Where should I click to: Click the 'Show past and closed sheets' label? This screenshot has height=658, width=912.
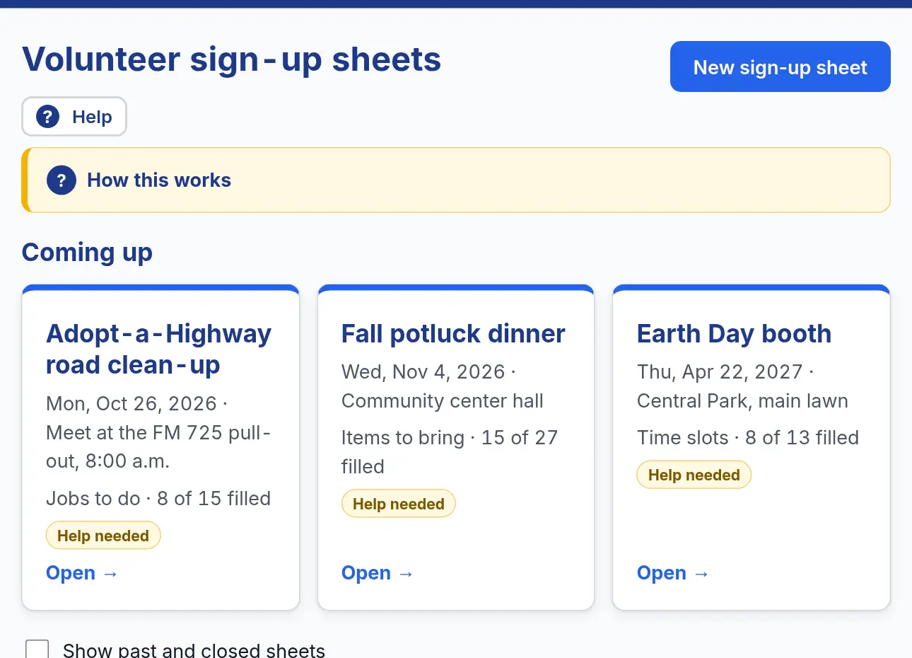(194, 650)
